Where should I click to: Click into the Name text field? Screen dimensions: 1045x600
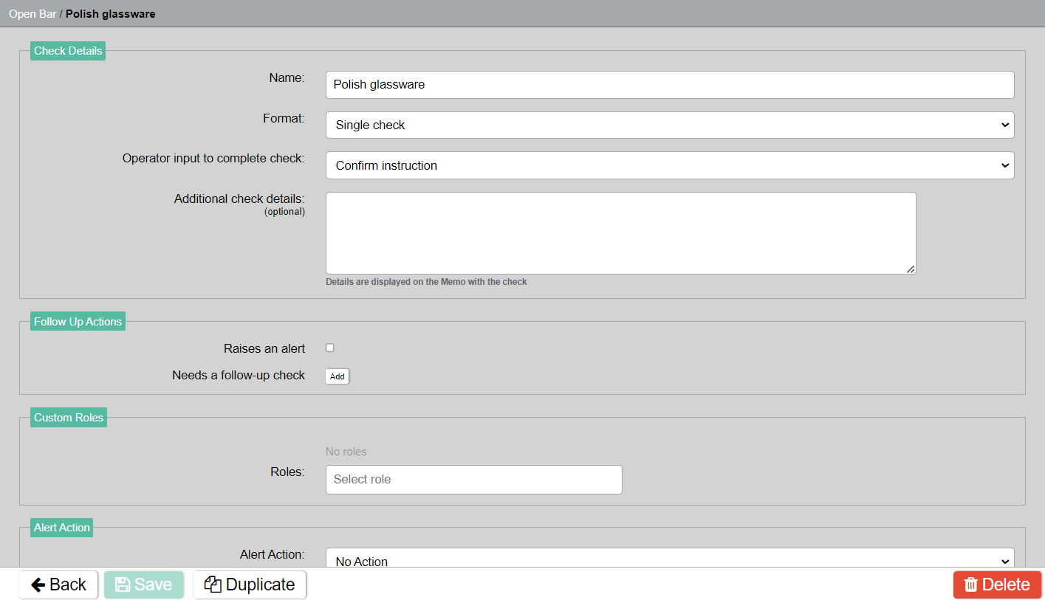(669, 85)
